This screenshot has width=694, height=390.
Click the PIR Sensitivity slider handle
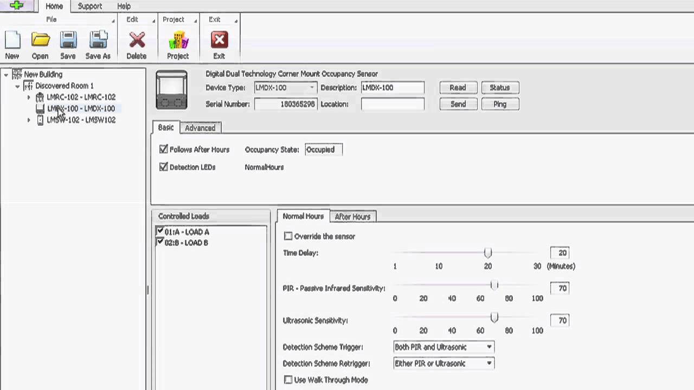click(x=494, y=285)
